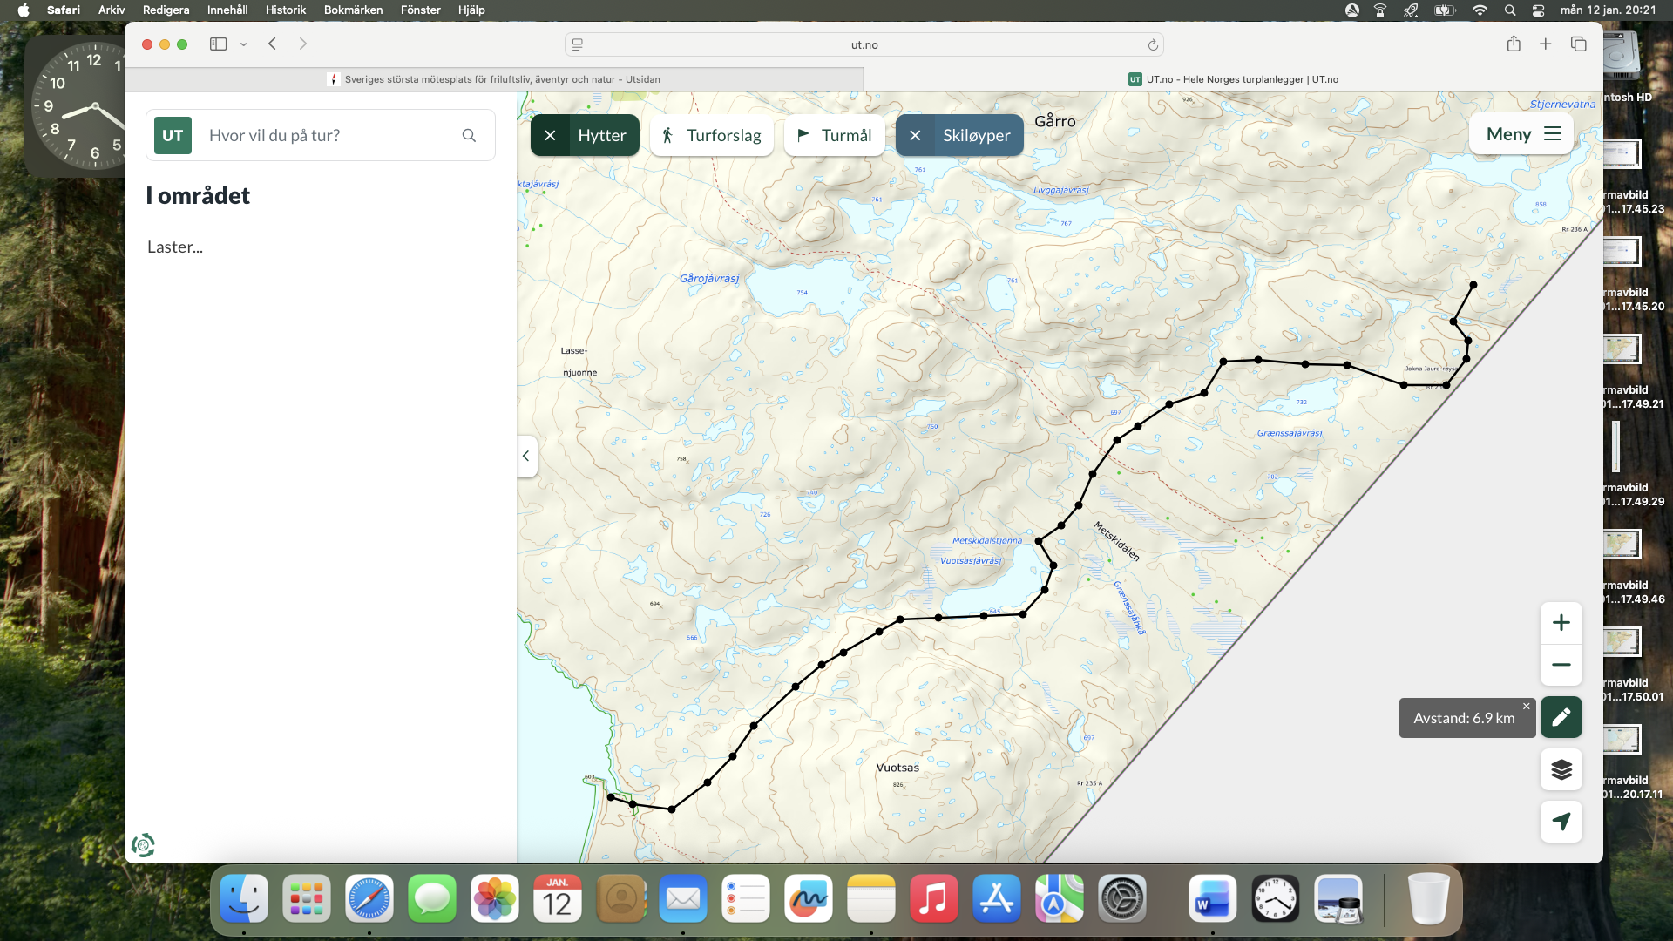Click the pencil draw route icon
1673x941 pixels.
[x=1561, y=717]
